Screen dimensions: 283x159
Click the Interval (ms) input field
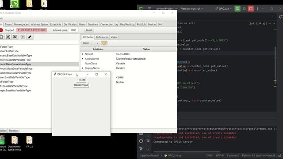tap(73, 30)
